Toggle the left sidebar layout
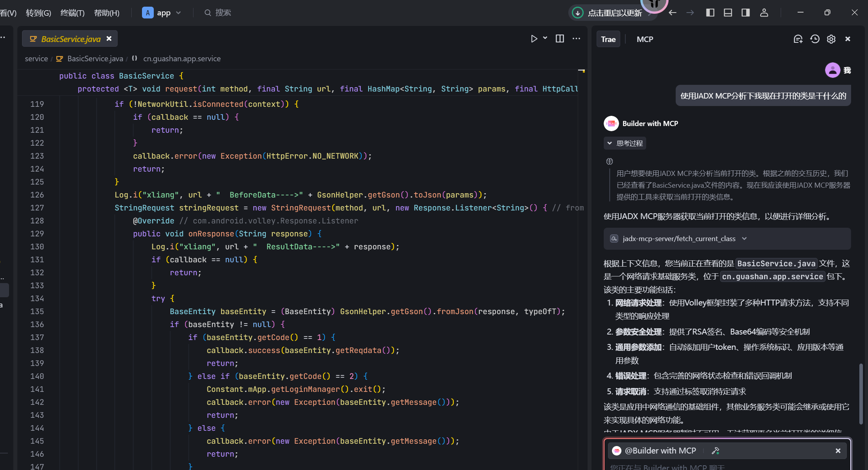Screen dimensions: 868x470 pos(710,13)
